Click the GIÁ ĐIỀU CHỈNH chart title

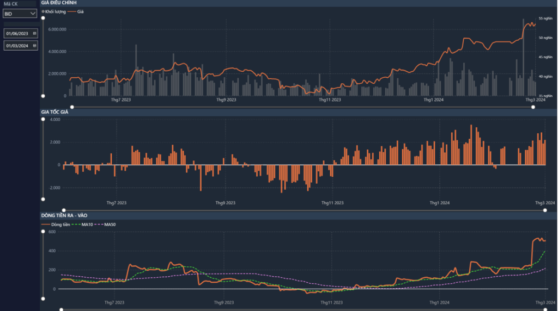[x=58, y=3]
